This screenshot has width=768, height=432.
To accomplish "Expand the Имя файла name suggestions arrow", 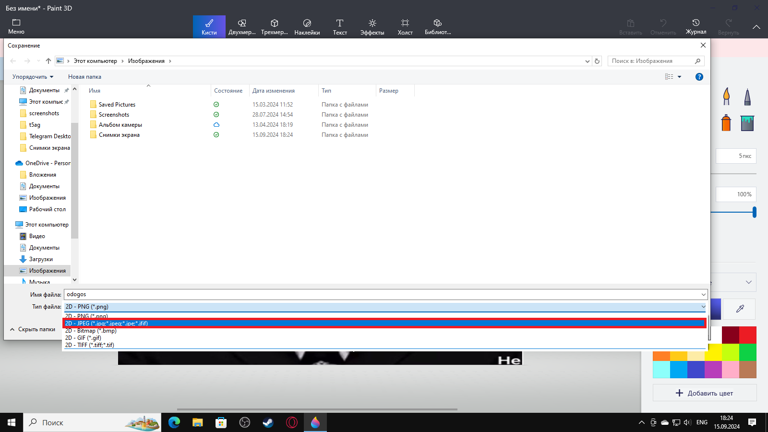I will (x=703, y=295).
